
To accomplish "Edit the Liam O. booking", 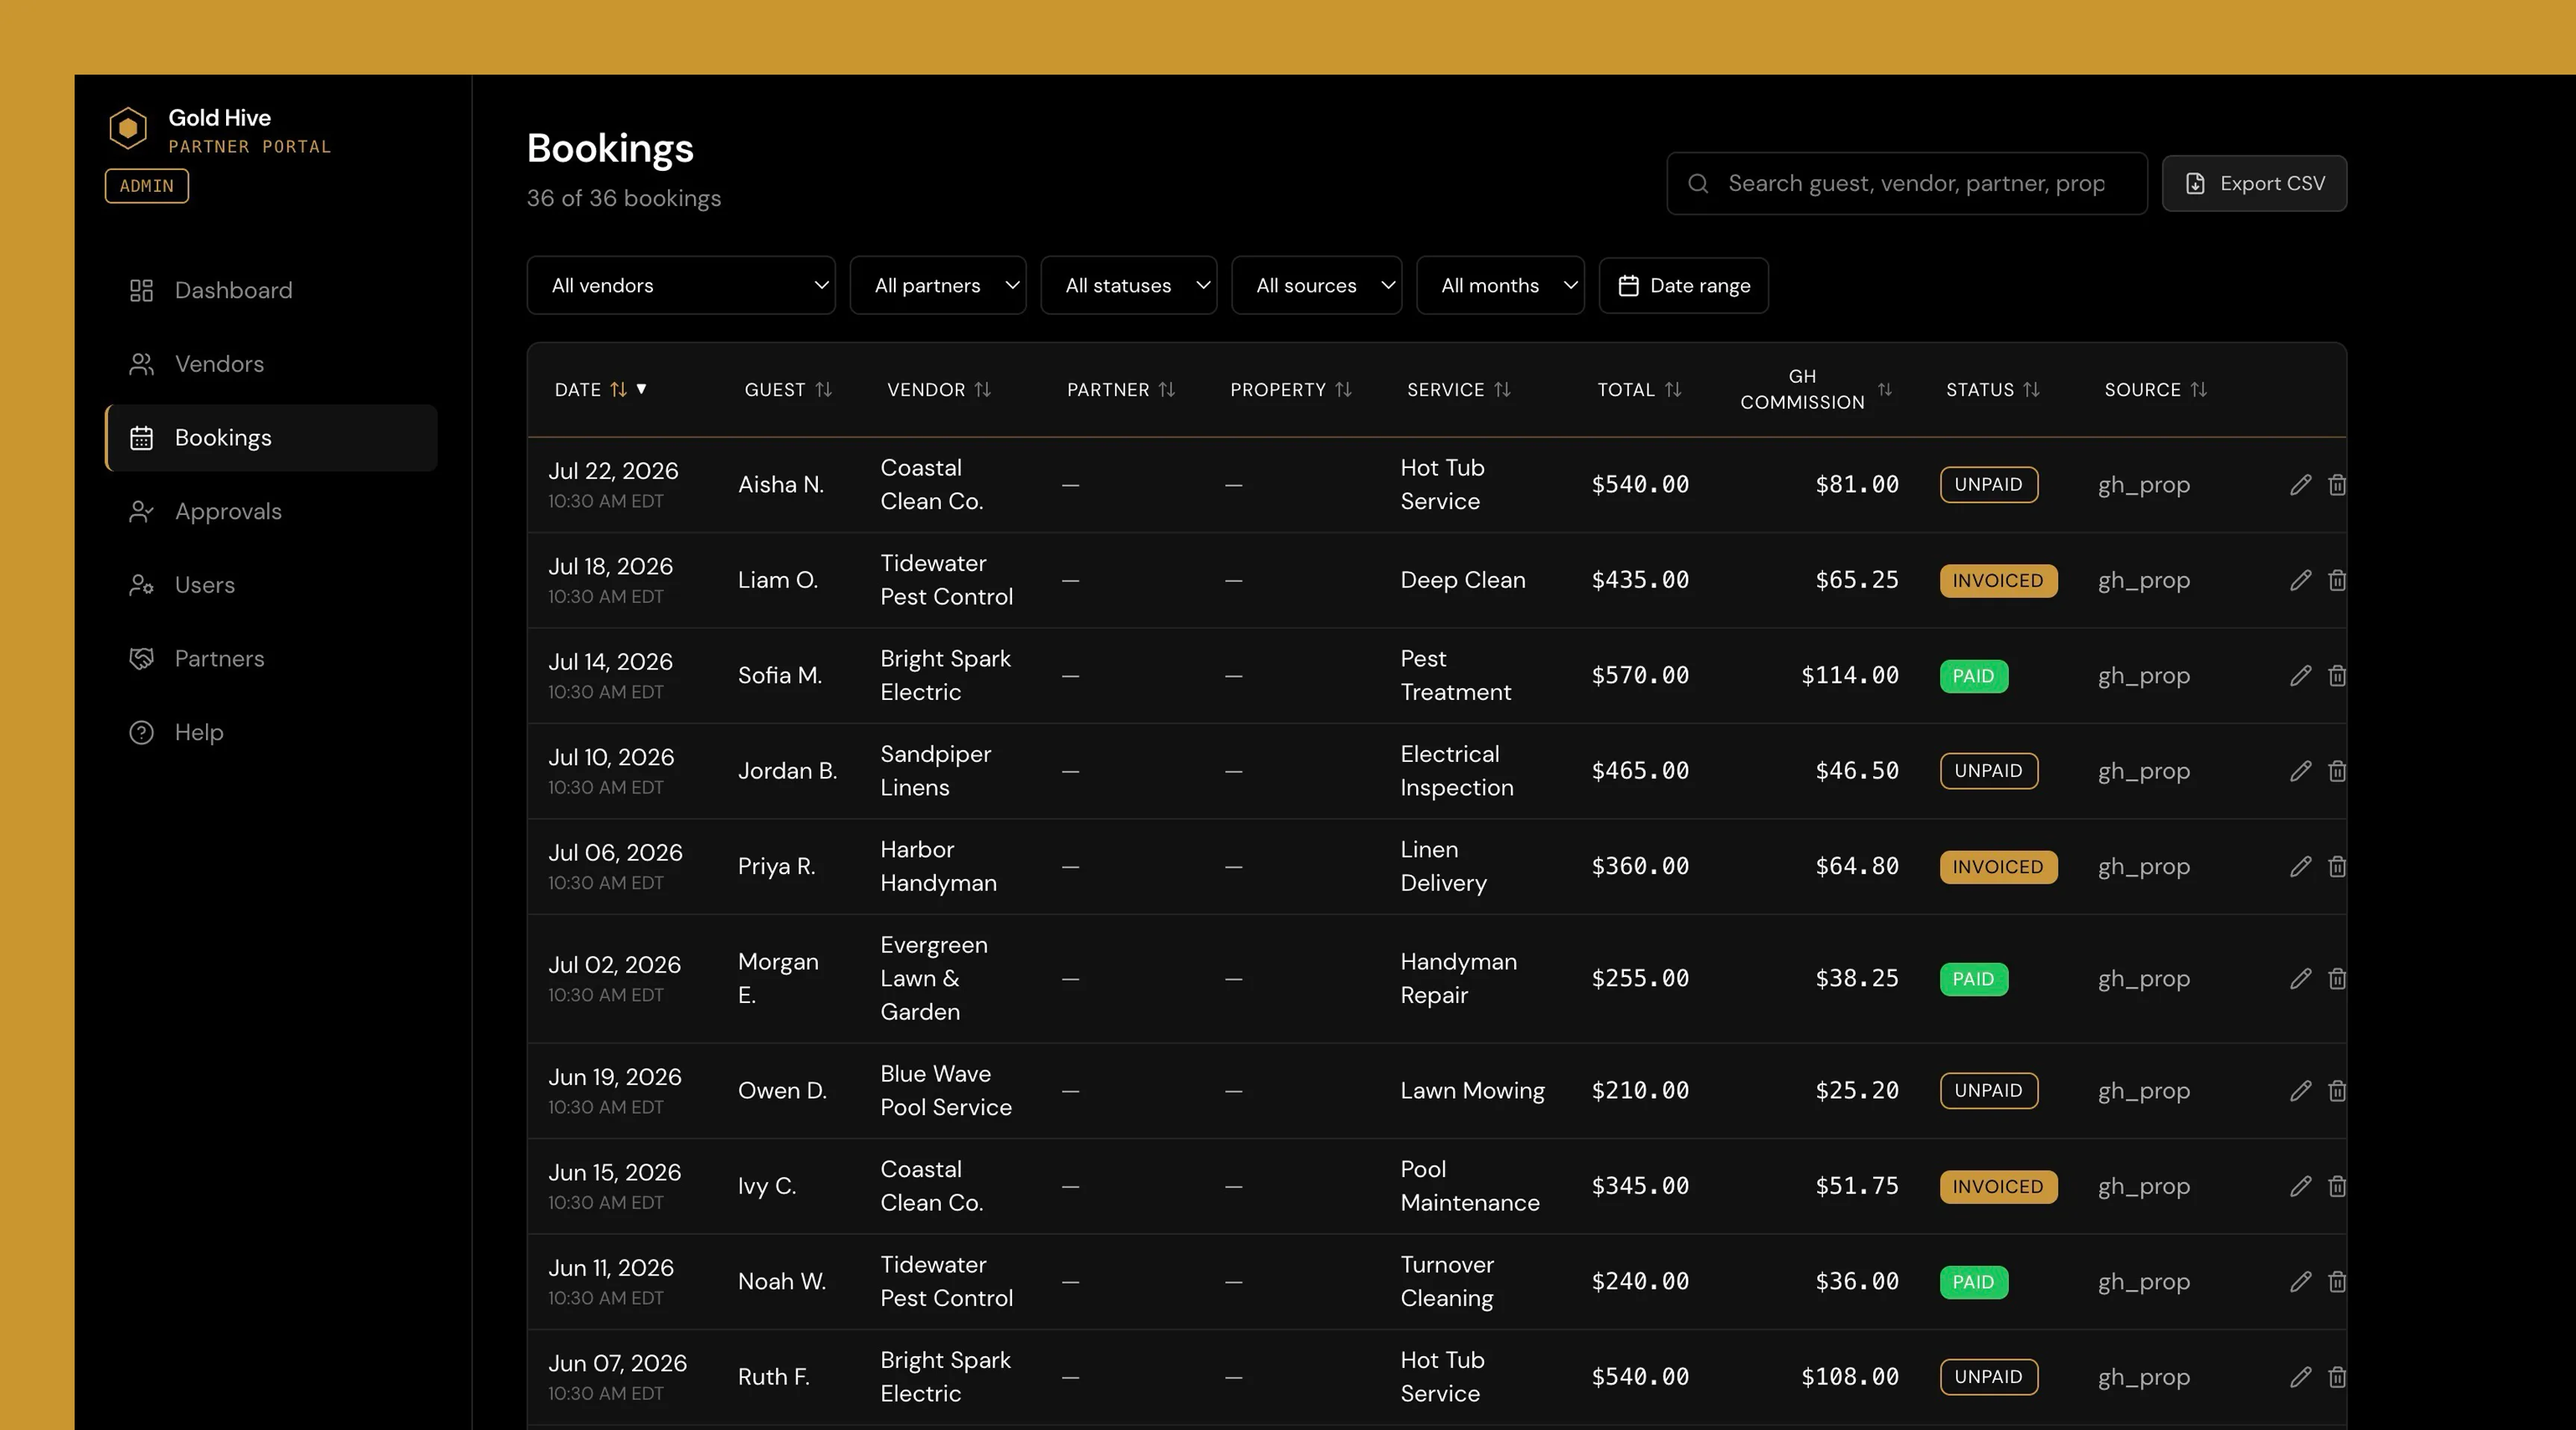I will pos(2300,580).
